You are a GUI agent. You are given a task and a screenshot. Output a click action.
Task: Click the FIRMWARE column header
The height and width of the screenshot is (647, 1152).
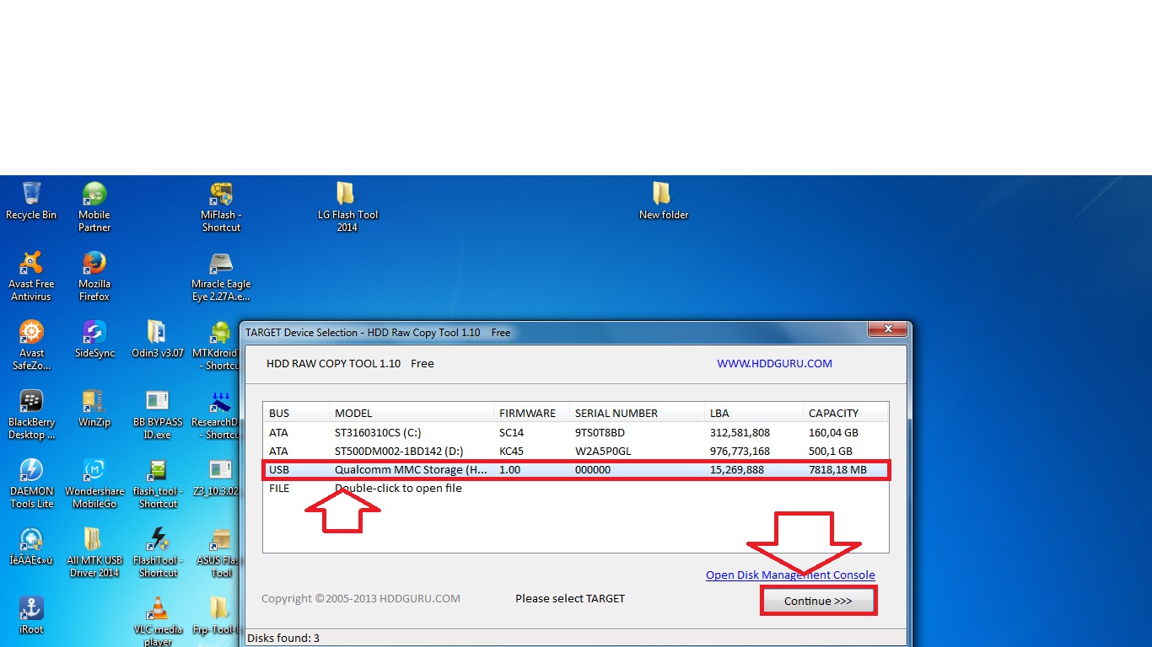[x=531, y=413]
